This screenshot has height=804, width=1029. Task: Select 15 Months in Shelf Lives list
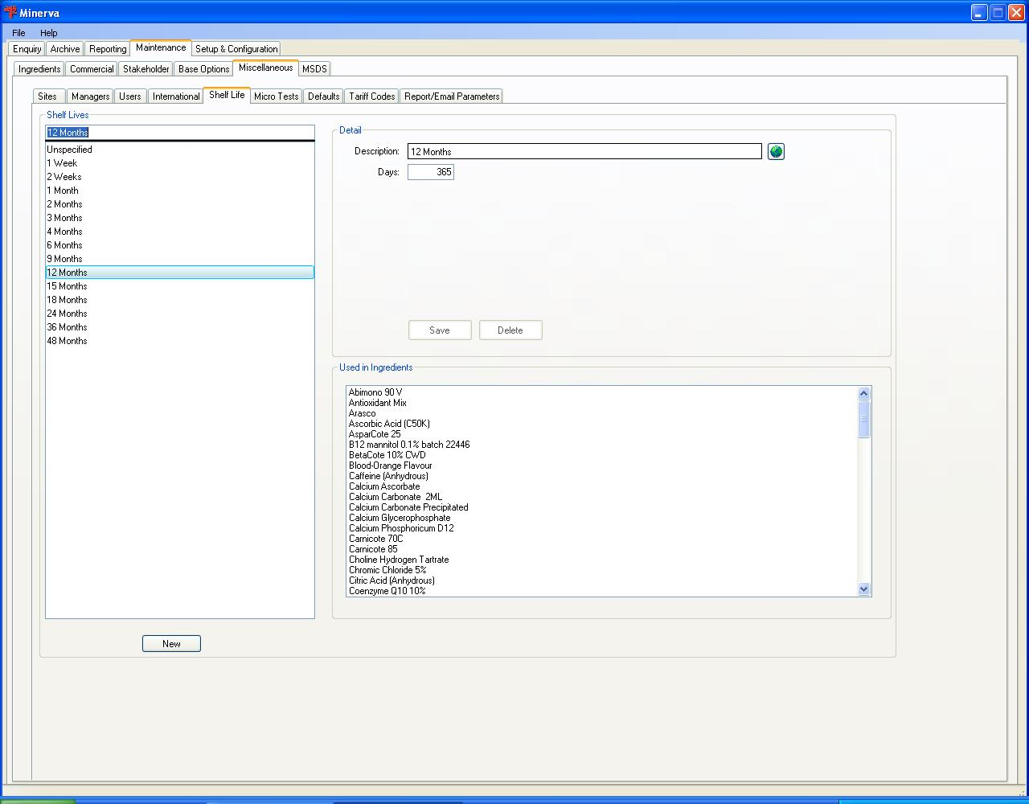click(180, 286)
